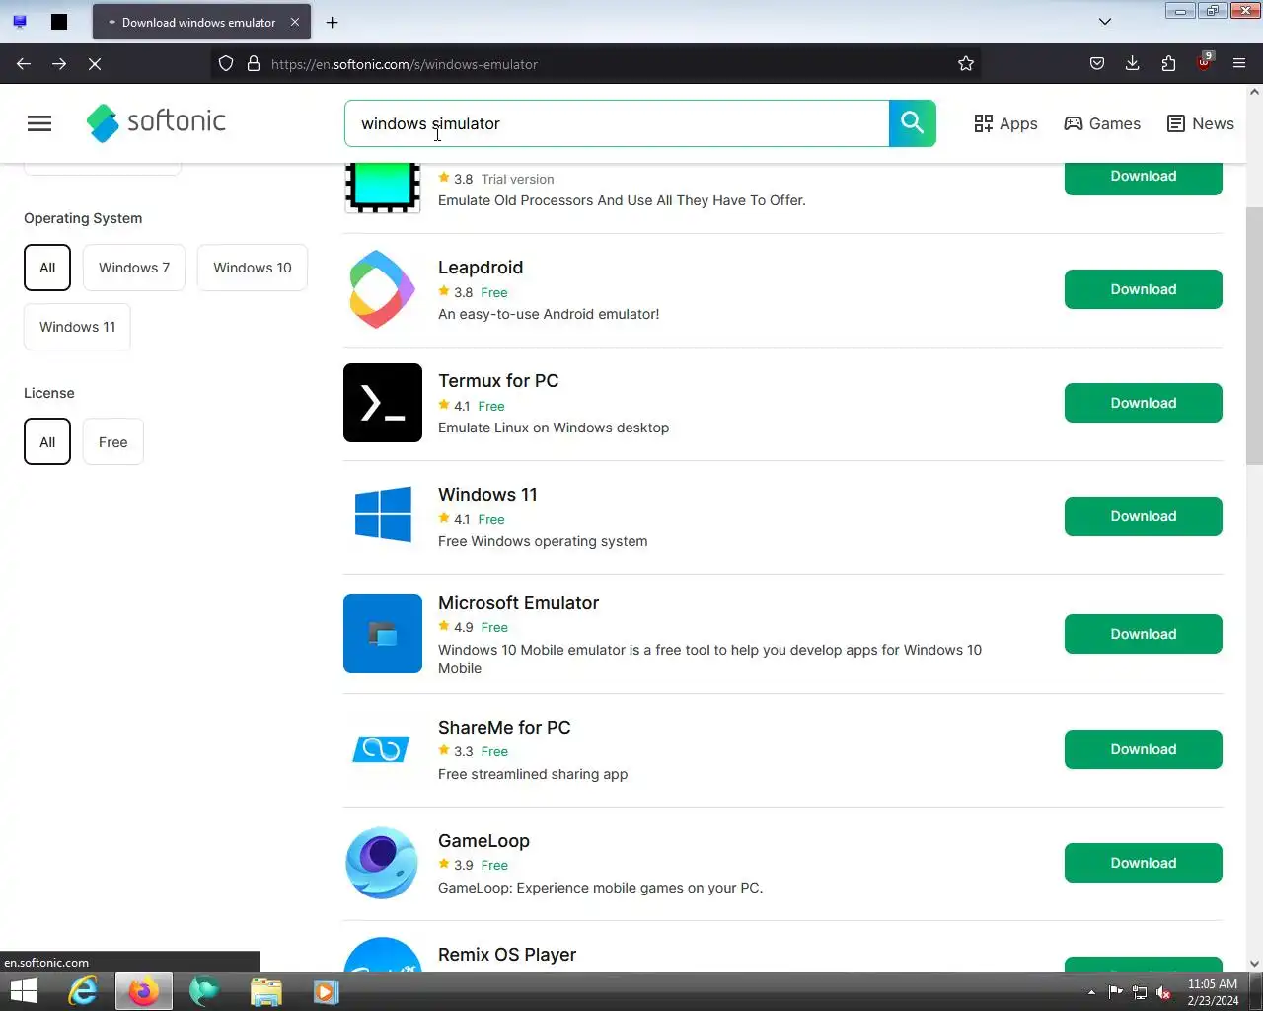Filter by Windows 7
This screenshot has width=1263, height=1011.
pos(134,268)
